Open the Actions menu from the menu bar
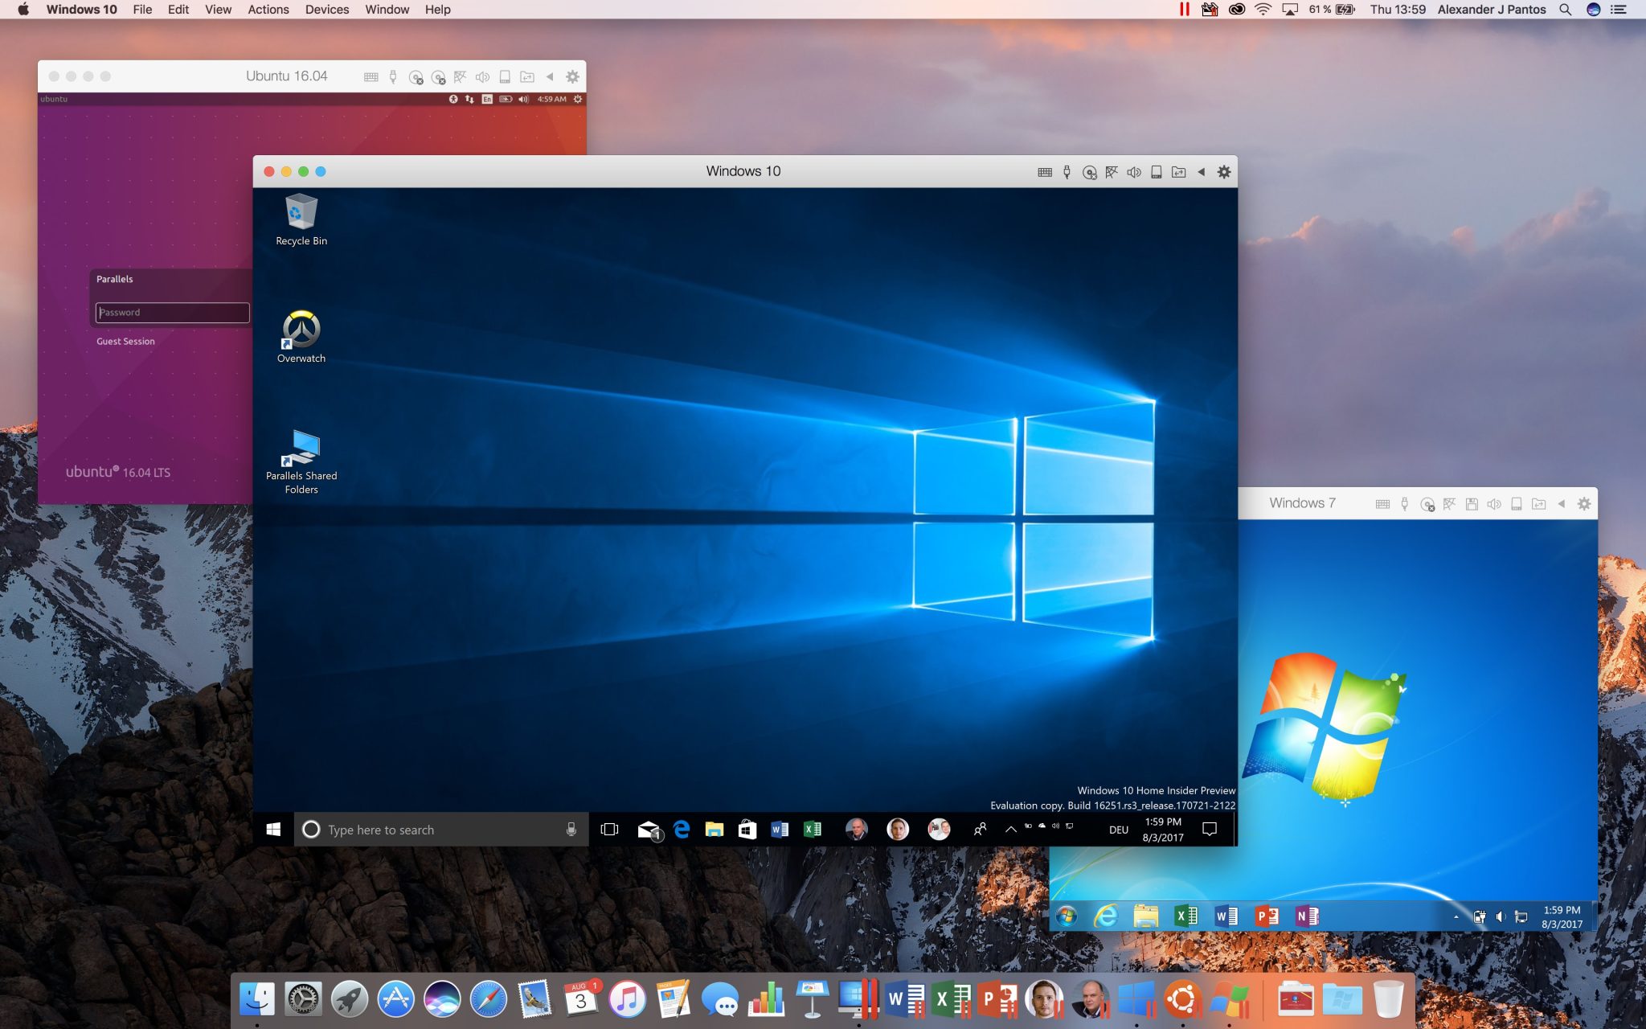 click(x=268, y=10)
